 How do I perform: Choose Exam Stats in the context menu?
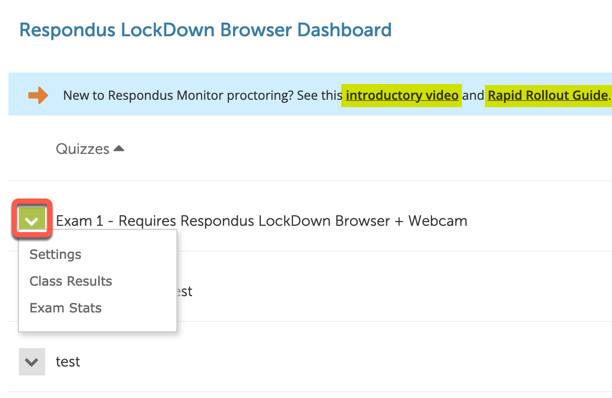tap(65, 308)
